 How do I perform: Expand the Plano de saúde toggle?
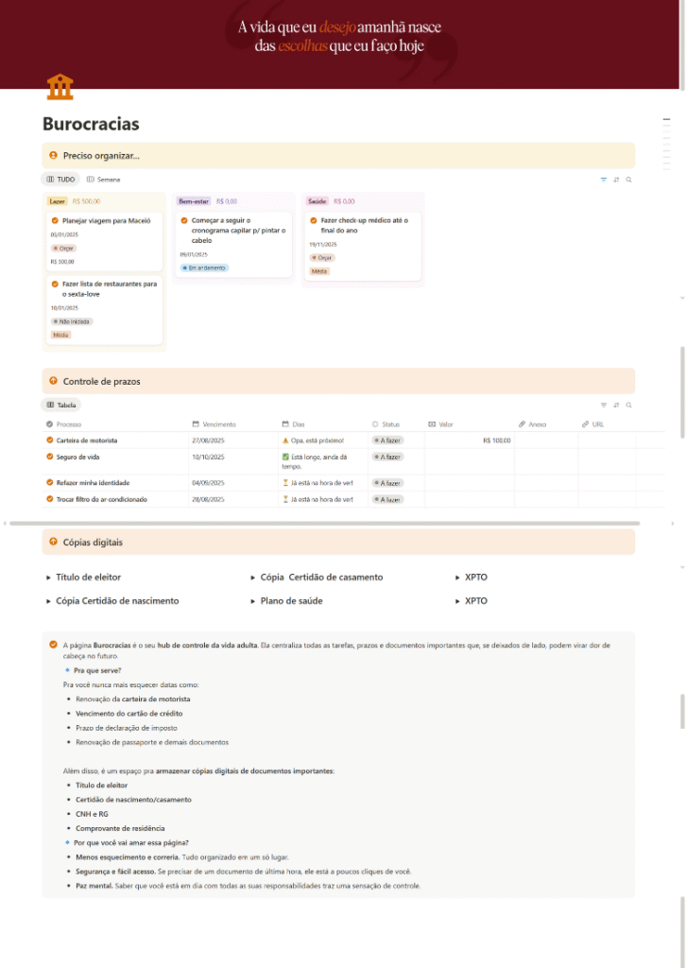(253, 601)
